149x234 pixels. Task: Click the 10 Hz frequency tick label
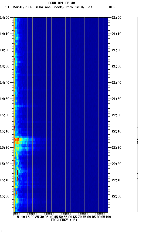(23, 217)
